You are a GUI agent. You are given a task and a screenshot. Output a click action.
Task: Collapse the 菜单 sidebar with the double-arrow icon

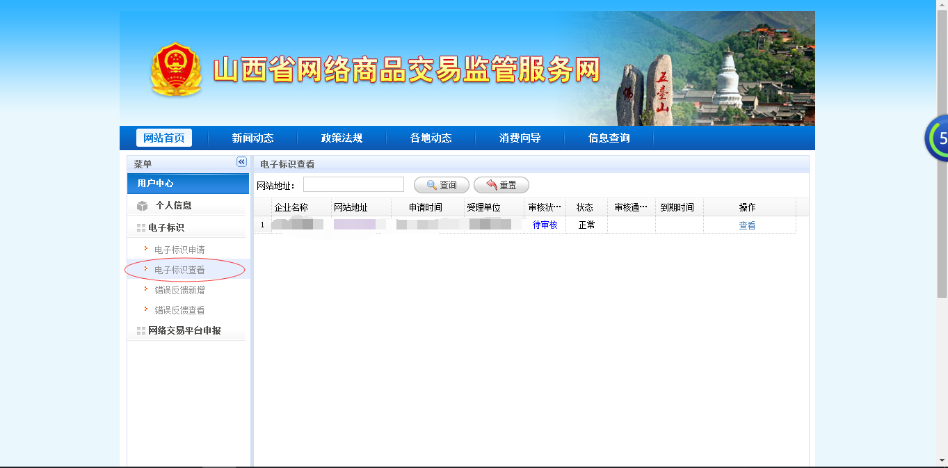click(x=241, y=162)
